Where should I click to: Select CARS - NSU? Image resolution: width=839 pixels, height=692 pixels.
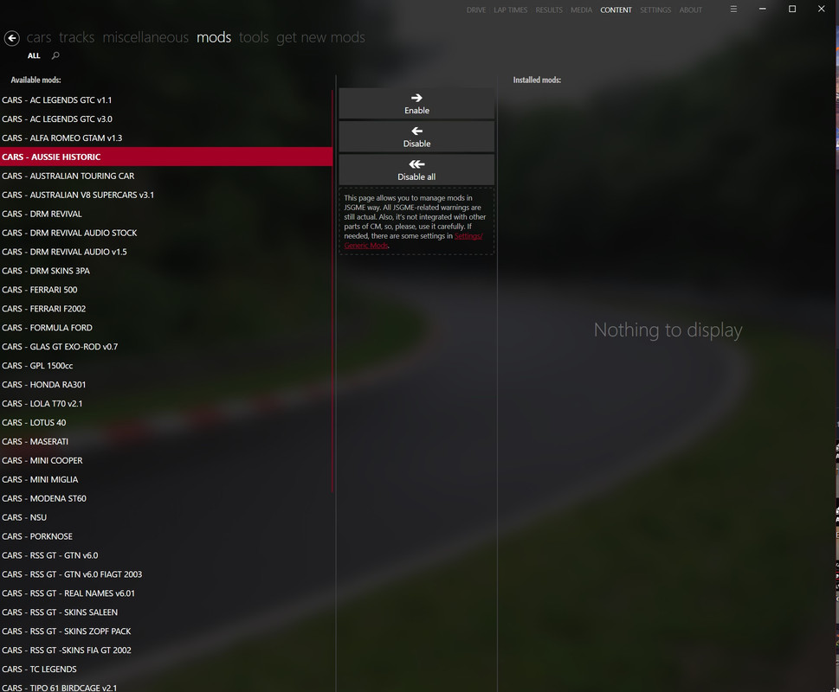[x=166, y=517]
